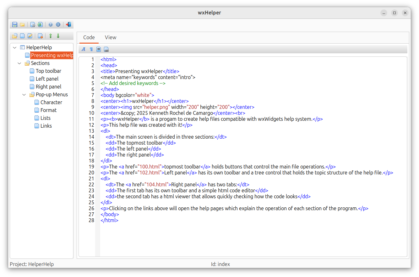
Task: Click the blue info (i) icon
Action: (x=58, y=24)
